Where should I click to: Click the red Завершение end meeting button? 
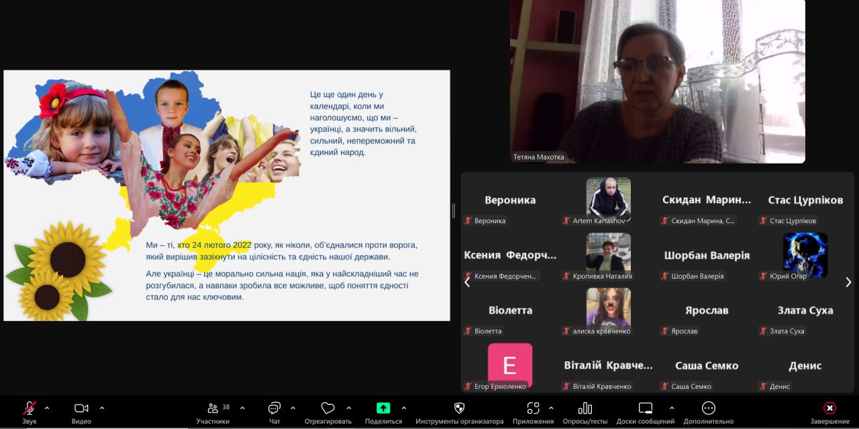(830, 412)
